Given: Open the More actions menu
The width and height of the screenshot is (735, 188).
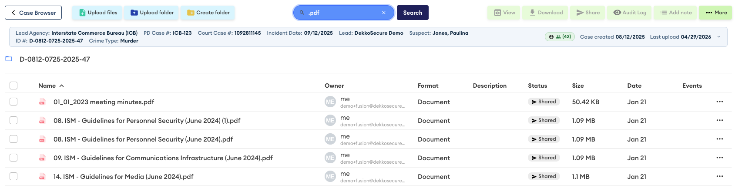Looking at the screenshot, I should coord(715,13).
